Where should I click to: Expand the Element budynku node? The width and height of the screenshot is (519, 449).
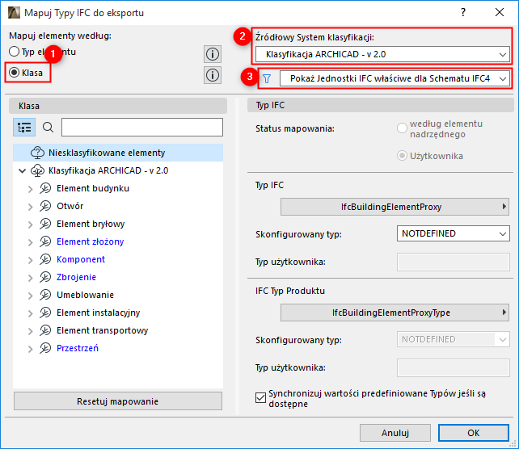pyautogui.click(x=31, y=189)
